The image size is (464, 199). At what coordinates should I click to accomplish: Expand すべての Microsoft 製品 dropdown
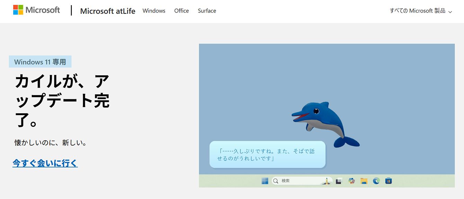click(421, 11)
